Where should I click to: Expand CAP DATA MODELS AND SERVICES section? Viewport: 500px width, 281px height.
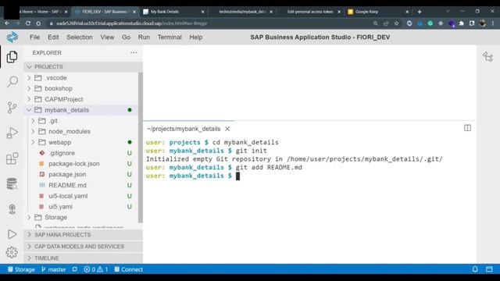tap(83, 247)
